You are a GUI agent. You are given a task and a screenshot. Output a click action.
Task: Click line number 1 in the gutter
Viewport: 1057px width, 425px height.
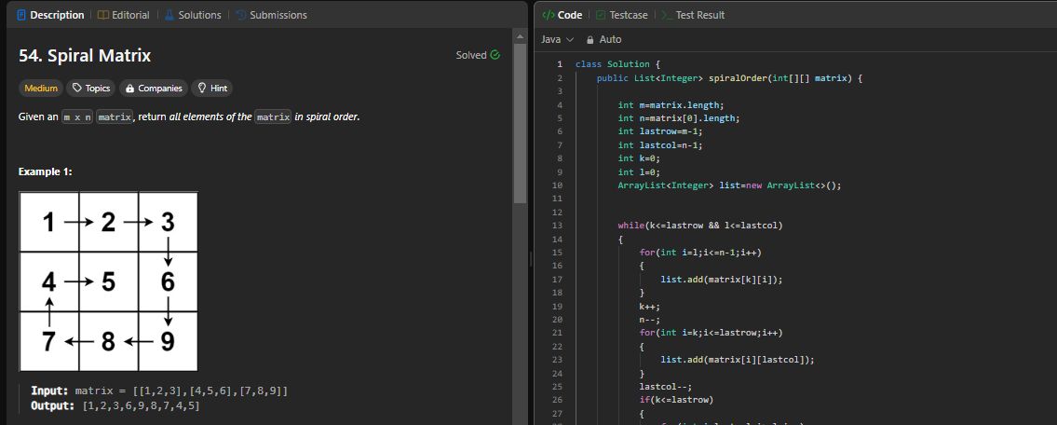560,64
